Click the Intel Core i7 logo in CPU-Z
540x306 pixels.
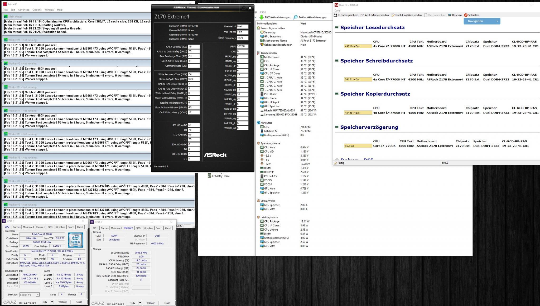click(76, 240)
